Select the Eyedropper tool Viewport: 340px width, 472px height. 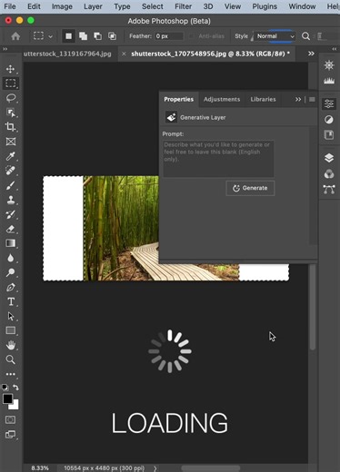pos(11,156)
